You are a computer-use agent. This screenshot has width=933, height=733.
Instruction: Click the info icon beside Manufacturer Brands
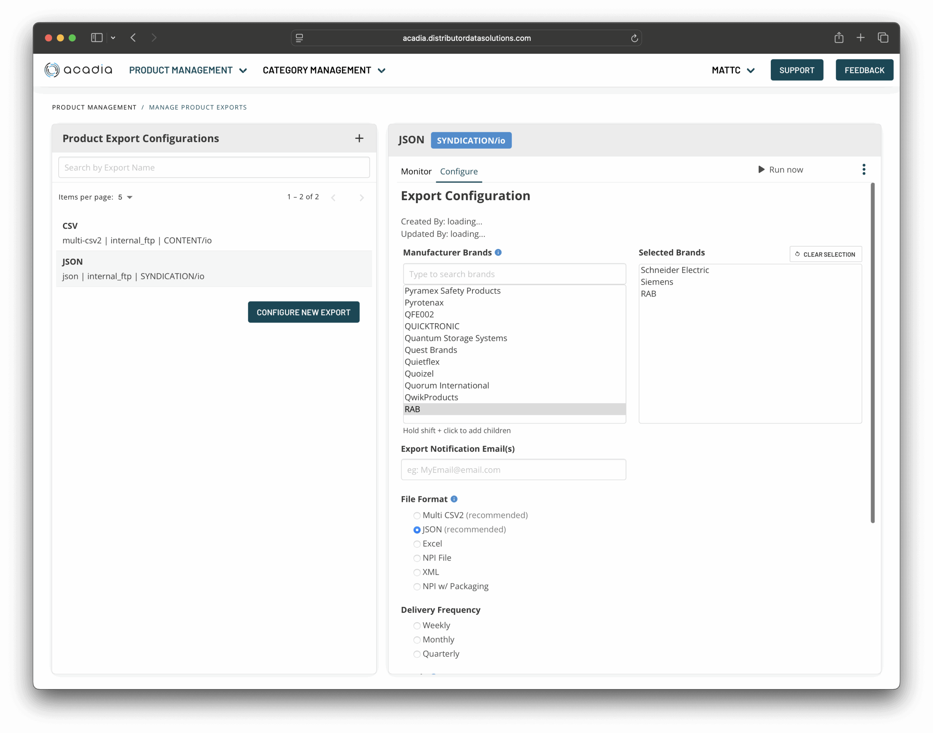coord(498,252)
